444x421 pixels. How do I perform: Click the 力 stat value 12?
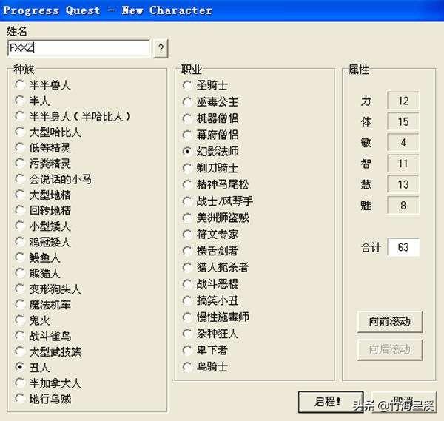click(403, 101)
